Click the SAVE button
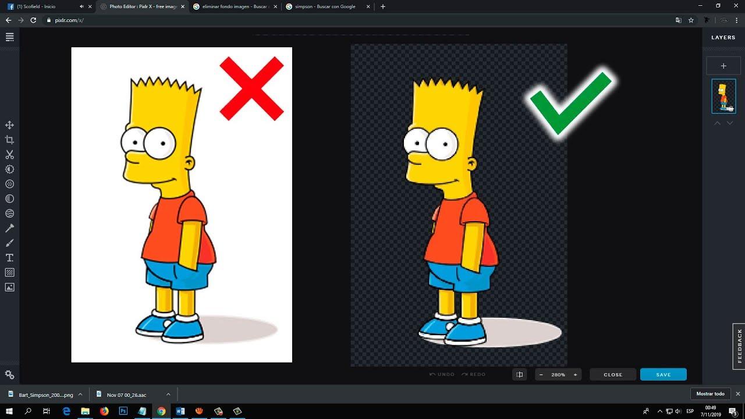Image resolution: width=745 pixels, height=419 pixels. (663, 374)
